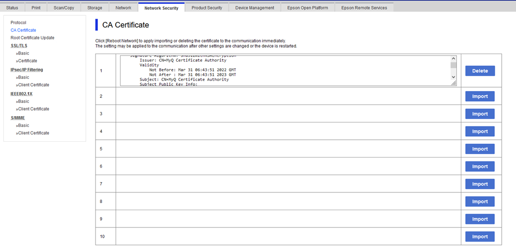Screen dimensions: 516x251
Task: Open the Root Certificate Update link
Action: pos(32,38)
